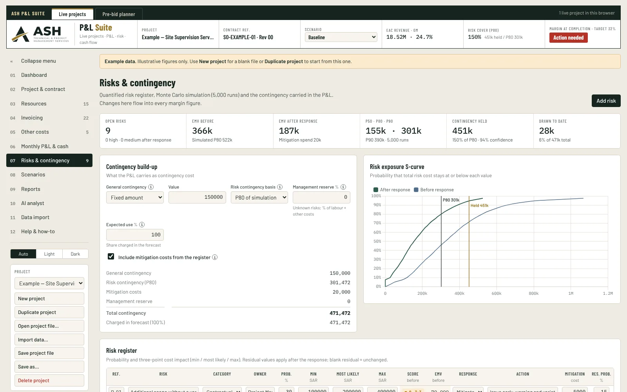This screenshot has width=627, height=392.
Task: Toggle Before response legend series
Action: [x=434, y=190]
